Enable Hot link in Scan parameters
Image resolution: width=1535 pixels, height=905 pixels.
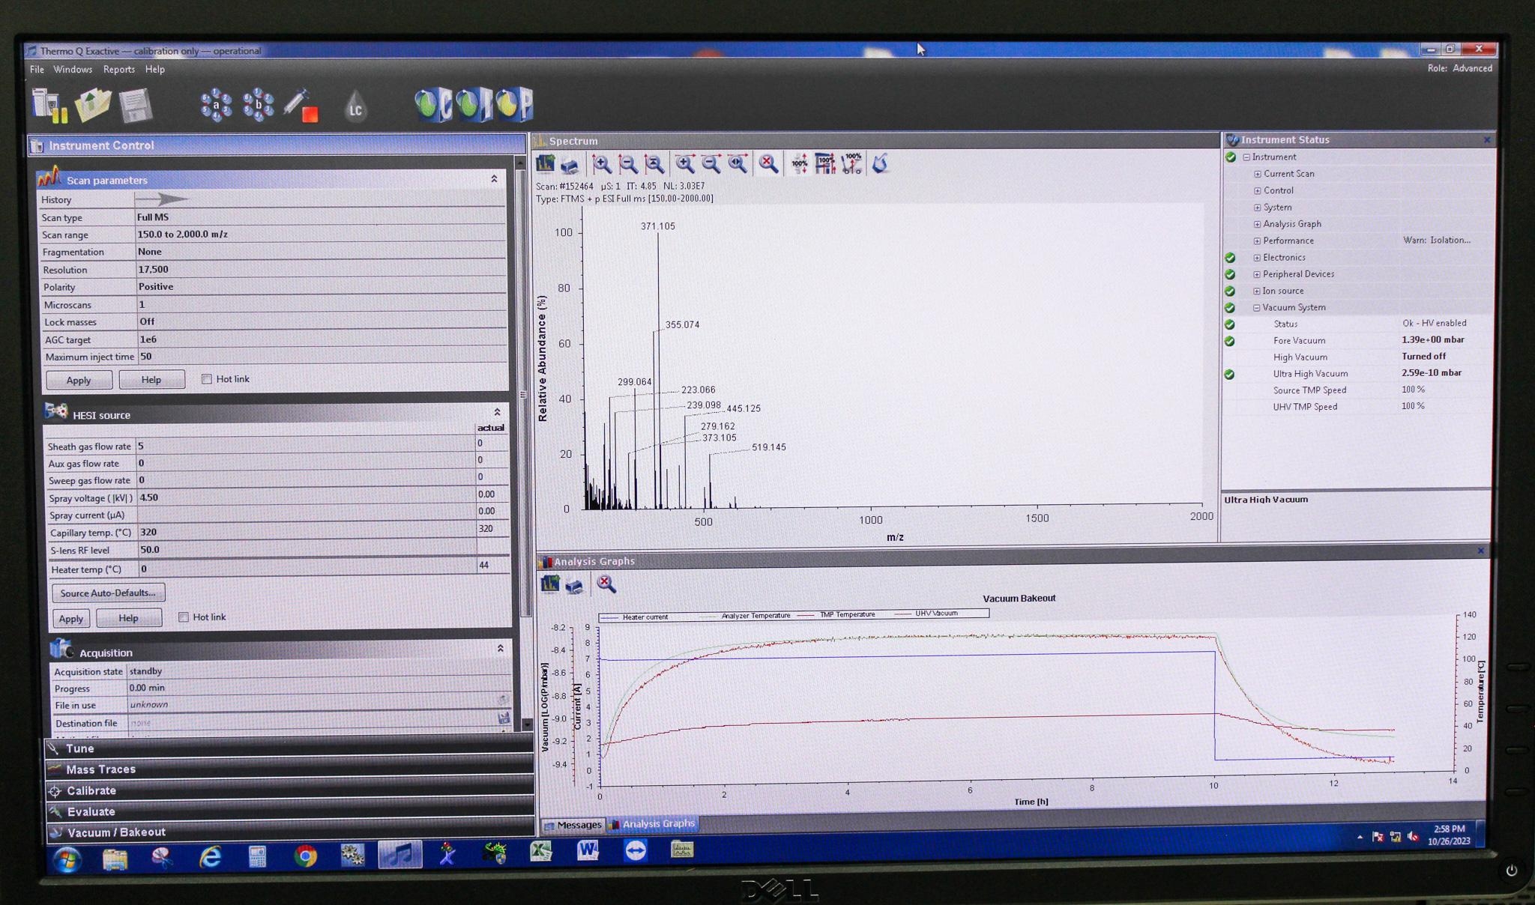[207, 379]
